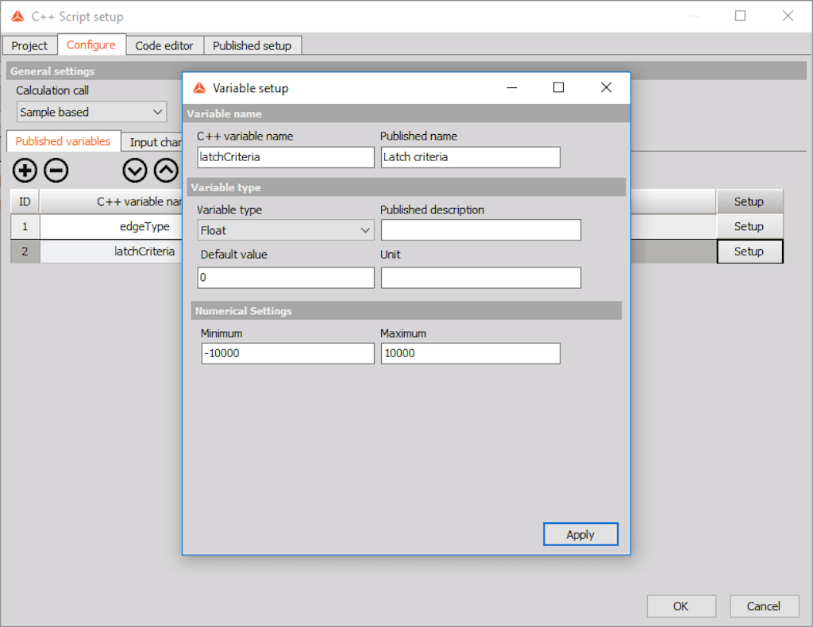Select the edgeType cell in the variables table

[111, 226]
